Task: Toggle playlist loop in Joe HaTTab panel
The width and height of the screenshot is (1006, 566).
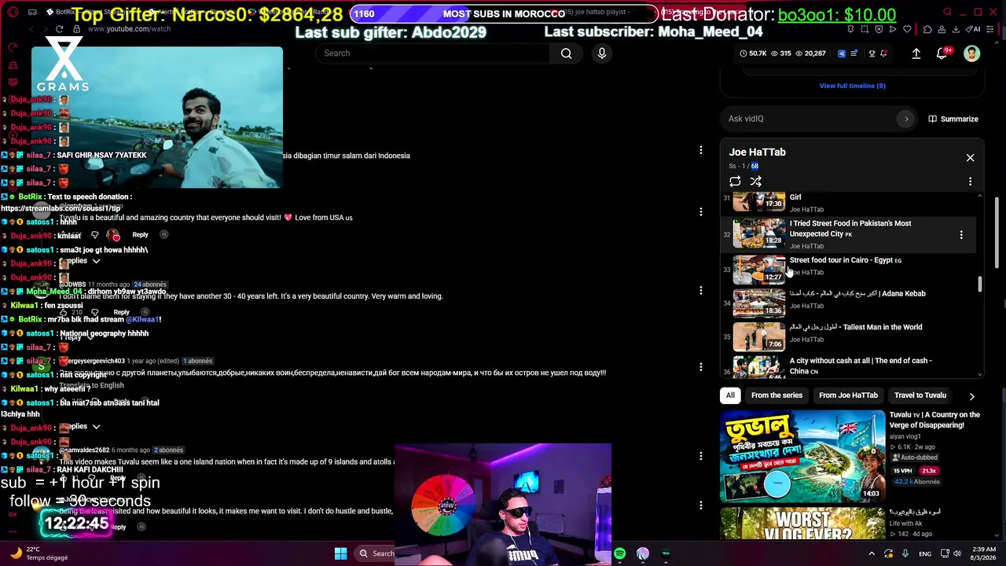Action: coord(735,182)
